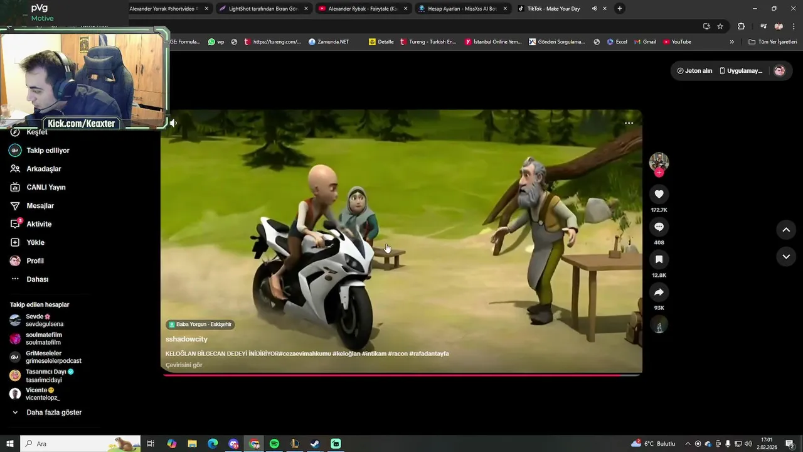The width and height of the screenshot is (803, 452).
Task: Switch to LightShot tarafından Ekran tab
Action: (x=263, y=9)
